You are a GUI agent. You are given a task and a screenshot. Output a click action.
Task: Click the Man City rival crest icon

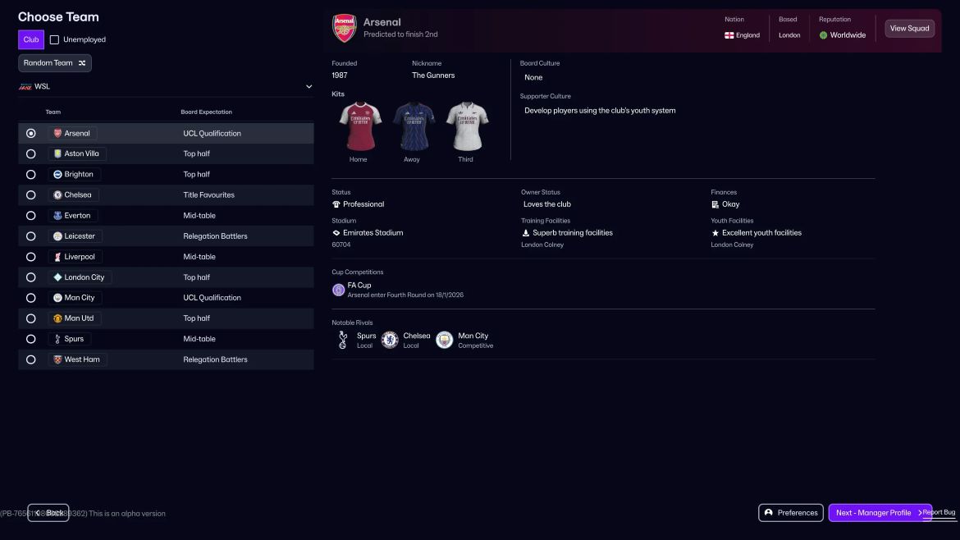tap(444, 340)
